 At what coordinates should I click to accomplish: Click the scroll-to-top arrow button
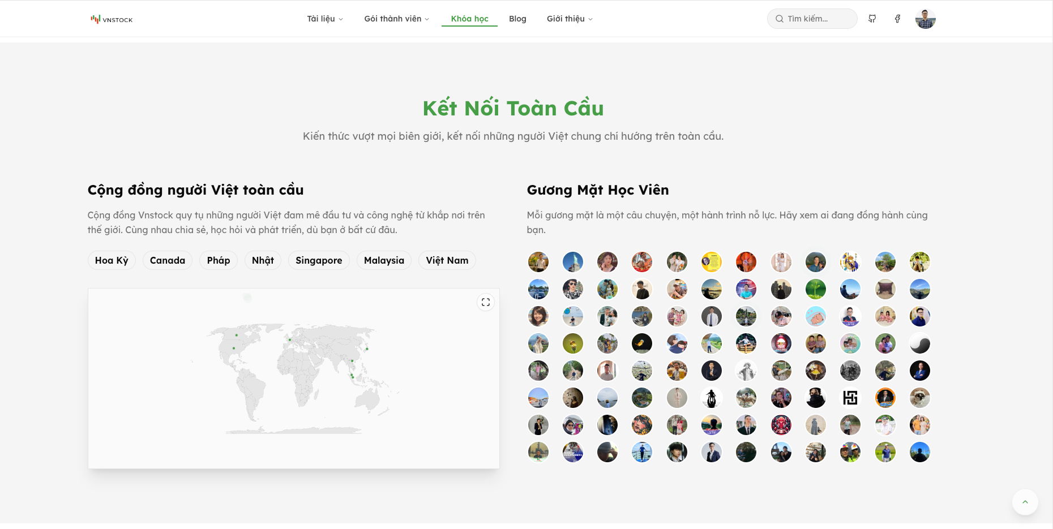pos(1025,502)
